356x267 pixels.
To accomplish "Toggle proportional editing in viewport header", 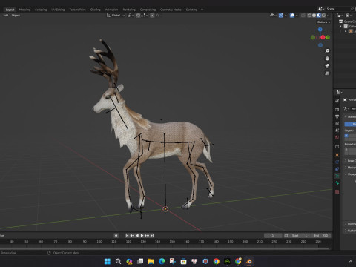I will coord(152,16).
